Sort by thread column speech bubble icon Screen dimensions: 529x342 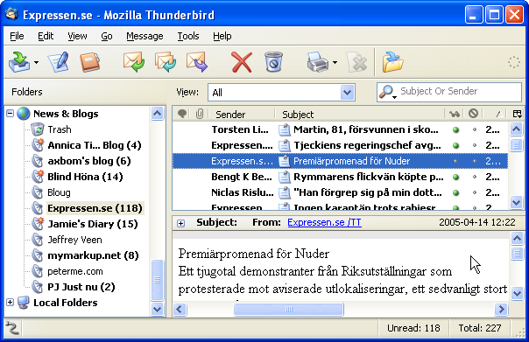(182, 114)
